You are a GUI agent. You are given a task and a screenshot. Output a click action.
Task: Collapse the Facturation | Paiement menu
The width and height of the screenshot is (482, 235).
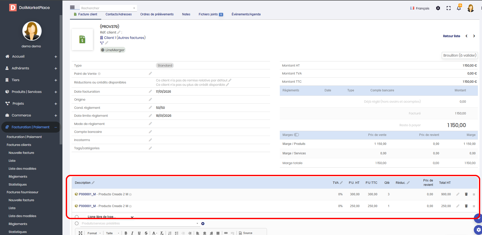56,127
